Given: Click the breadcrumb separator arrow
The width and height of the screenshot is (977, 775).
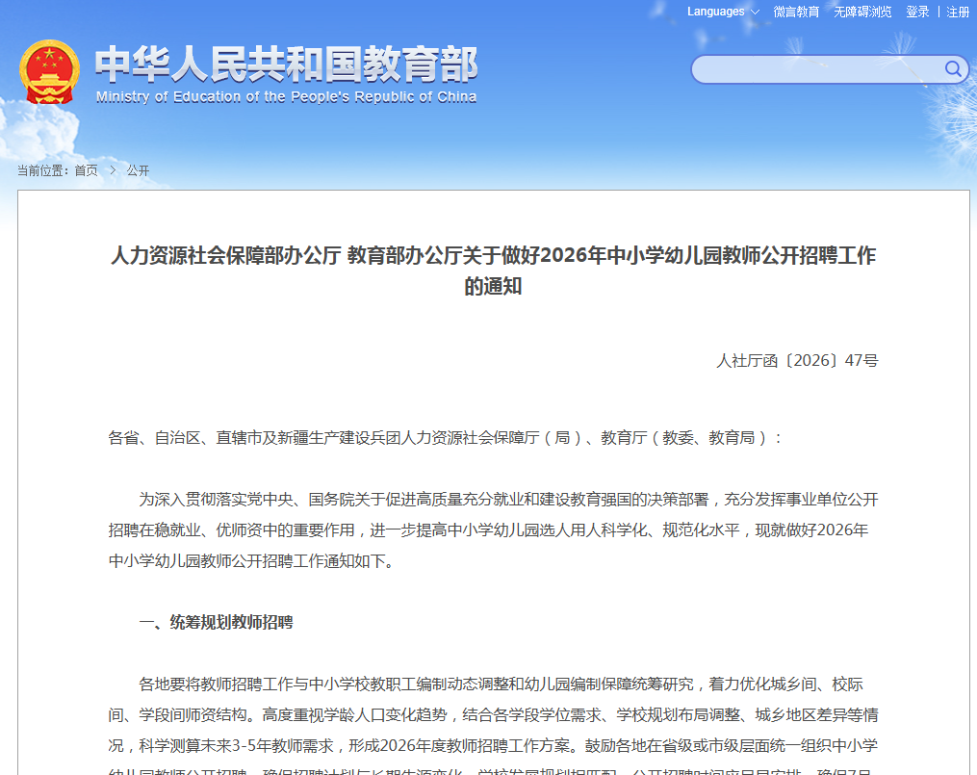Looking at the screenshot, I should pos(113,170).
